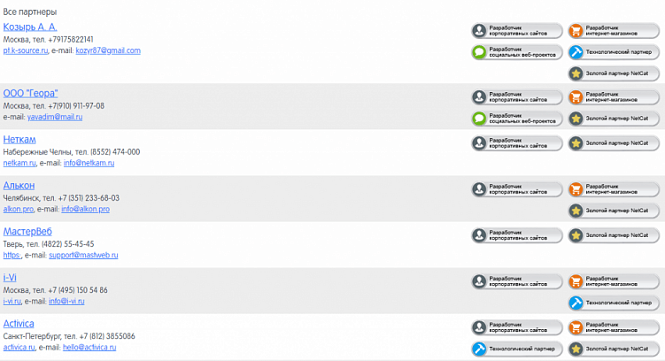Screen dimensions: 665x361
Task: Open the ООО "Геора" partner page
Action: pos(31,93)
